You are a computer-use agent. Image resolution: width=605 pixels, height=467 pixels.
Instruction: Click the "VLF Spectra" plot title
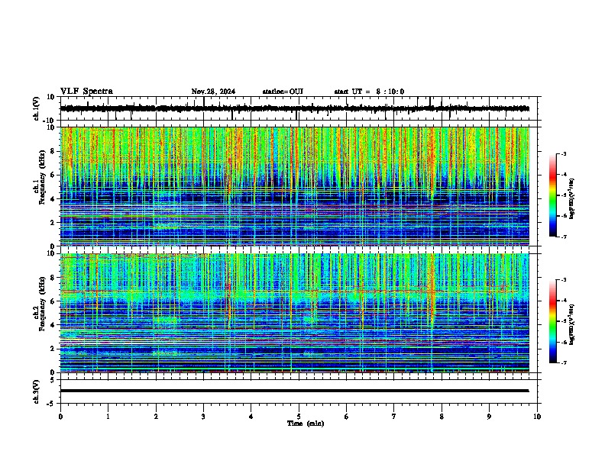point(86,92)
